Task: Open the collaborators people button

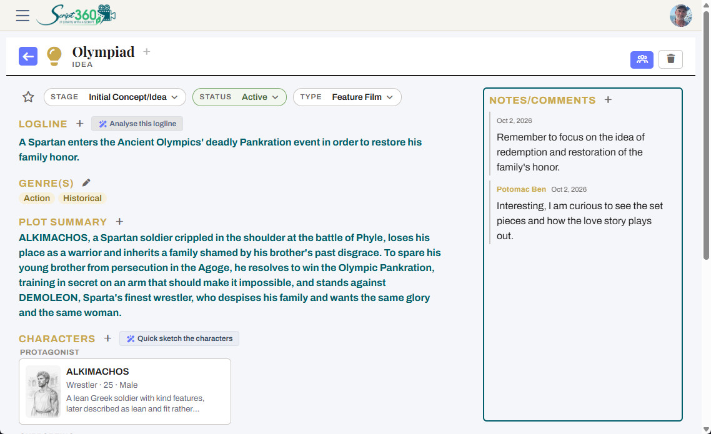Action: pos(642,59)
